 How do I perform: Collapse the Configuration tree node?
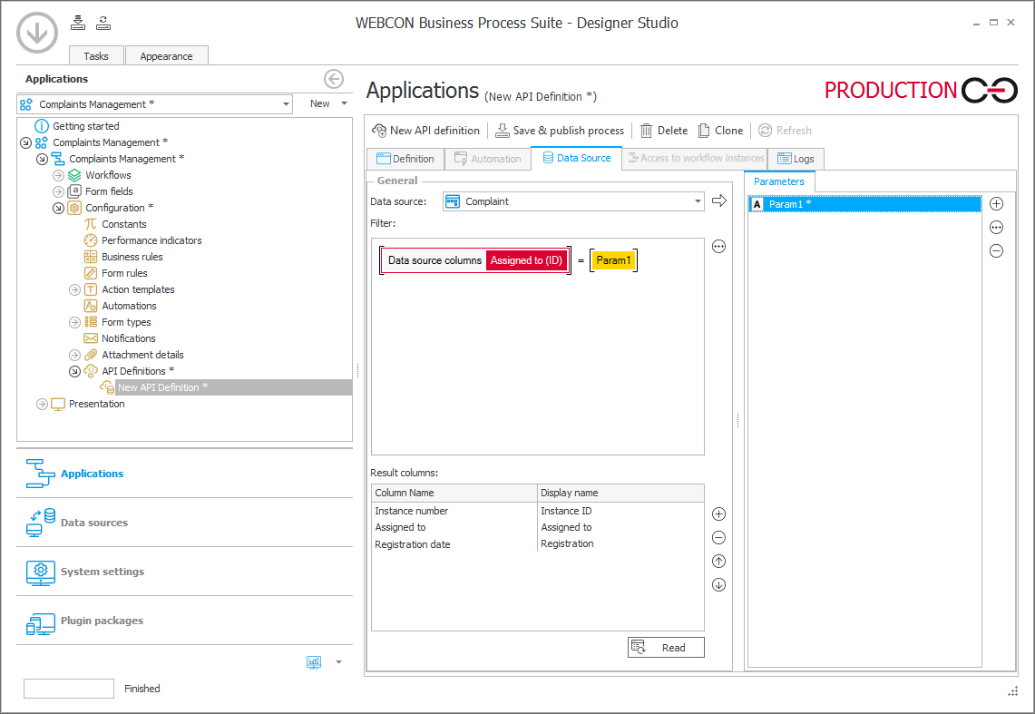(58, 208)
